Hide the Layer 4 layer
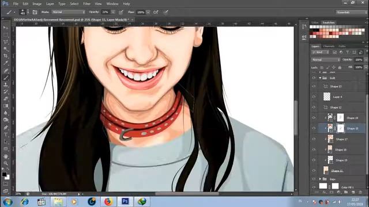The width and height of the screenshot is (369, 207). coord(314,97)
